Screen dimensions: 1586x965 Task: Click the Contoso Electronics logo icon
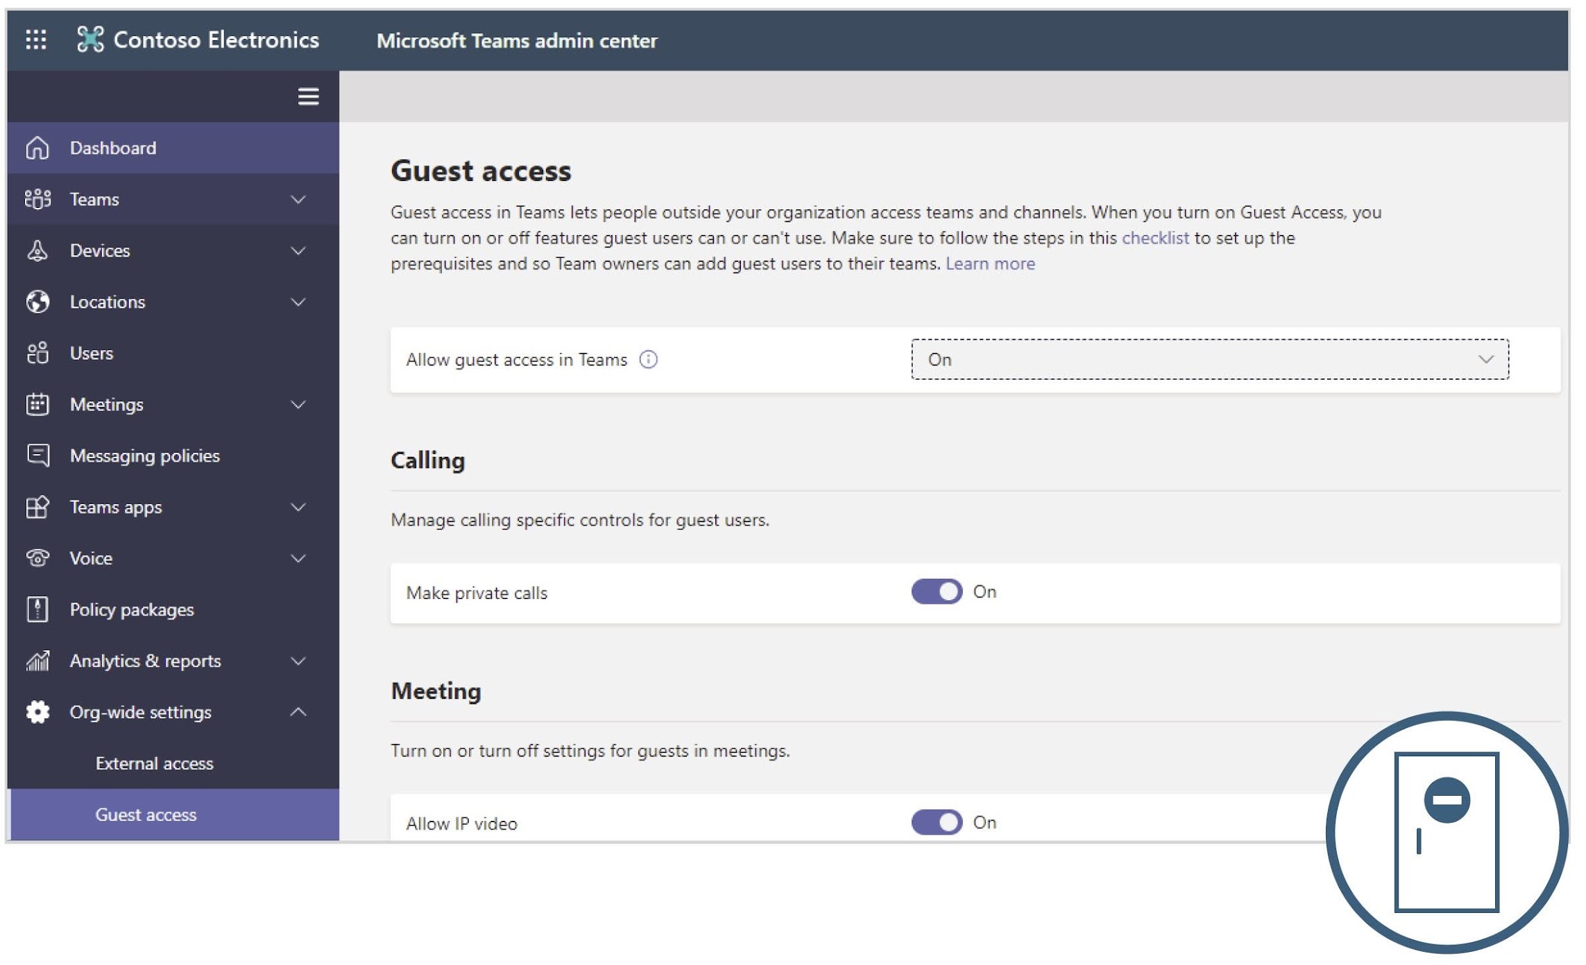click(90, 40)
